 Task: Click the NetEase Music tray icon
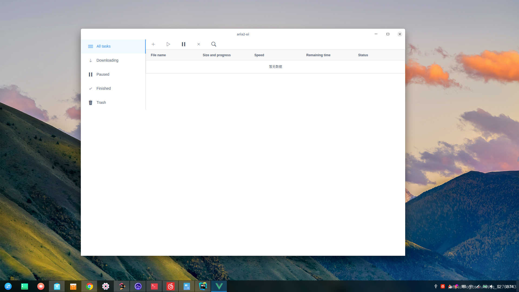[443, 286]
